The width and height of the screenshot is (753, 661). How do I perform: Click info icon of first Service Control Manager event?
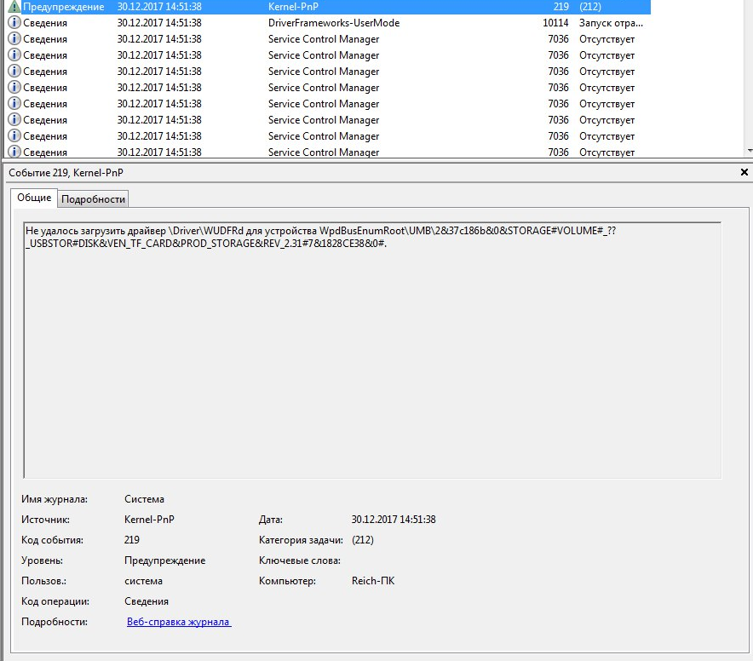14,39
